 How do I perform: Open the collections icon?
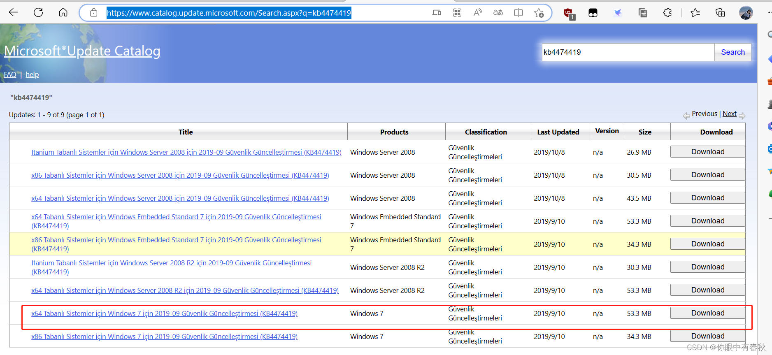pos(720,13)
